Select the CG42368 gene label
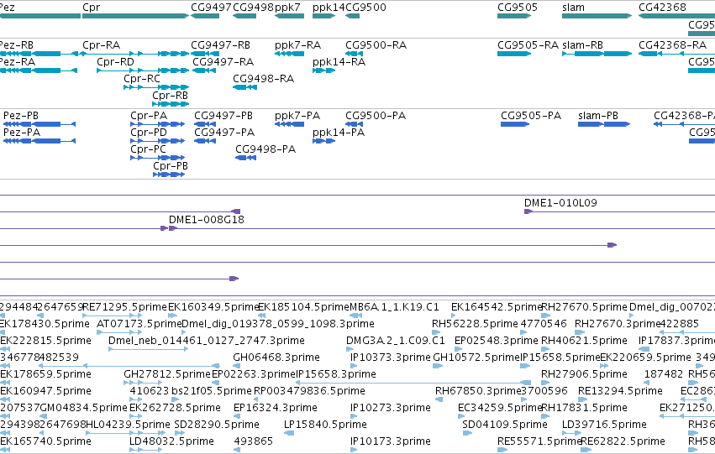 click(662, 8)
